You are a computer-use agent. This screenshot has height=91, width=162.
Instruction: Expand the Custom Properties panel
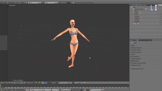click(138, 63)
